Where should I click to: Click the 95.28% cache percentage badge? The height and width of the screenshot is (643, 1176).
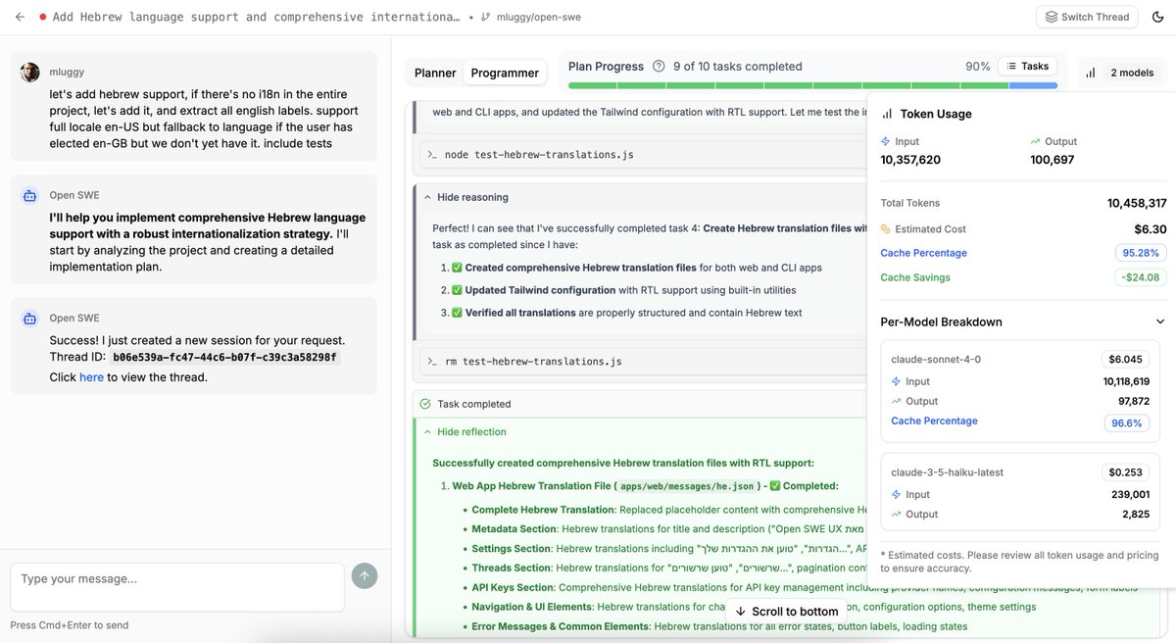click(x=1141, y=253)
